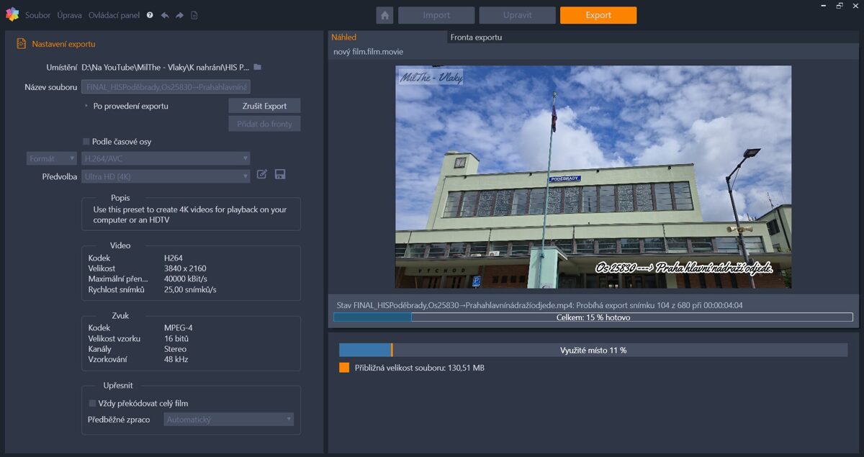The height and width of the screenshot is (457, 864).
Task: Open the Předběžné zpracování dropdown
Action: 228,418
